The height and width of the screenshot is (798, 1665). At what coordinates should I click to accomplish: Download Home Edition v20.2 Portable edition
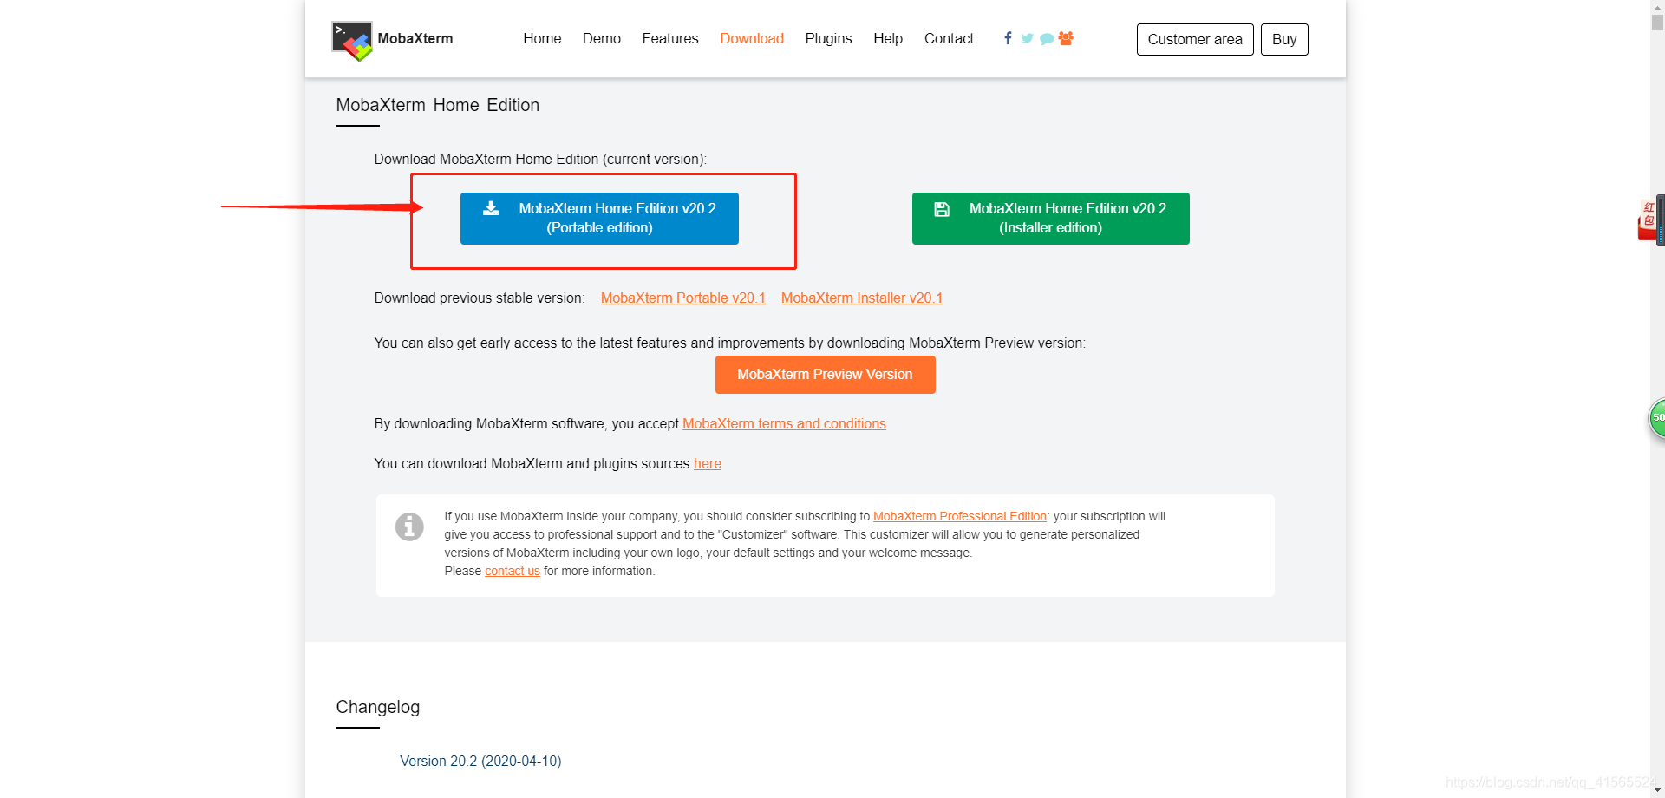(599, 219)
